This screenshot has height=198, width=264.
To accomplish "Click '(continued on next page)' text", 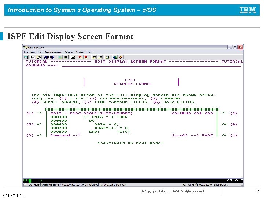I will [131, 143].
